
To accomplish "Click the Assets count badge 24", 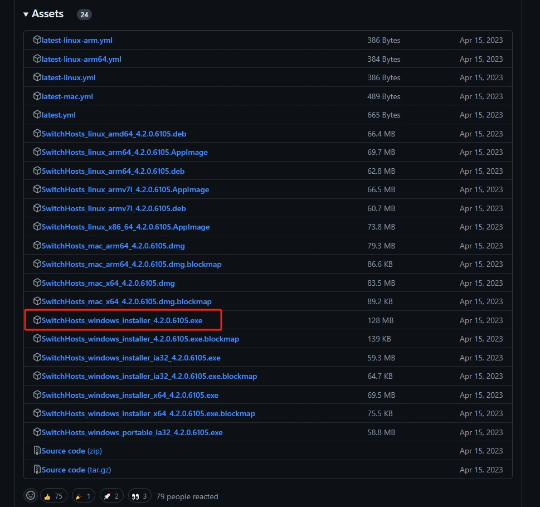I will pos(84,14).
